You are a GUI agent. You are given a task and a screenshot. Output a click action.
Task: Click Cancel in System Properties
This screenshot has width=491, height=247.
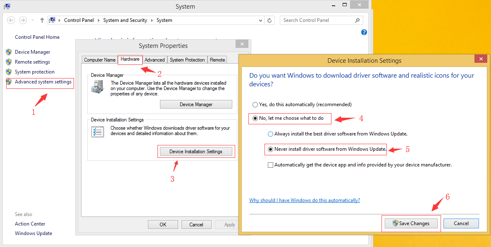point(196,224)
